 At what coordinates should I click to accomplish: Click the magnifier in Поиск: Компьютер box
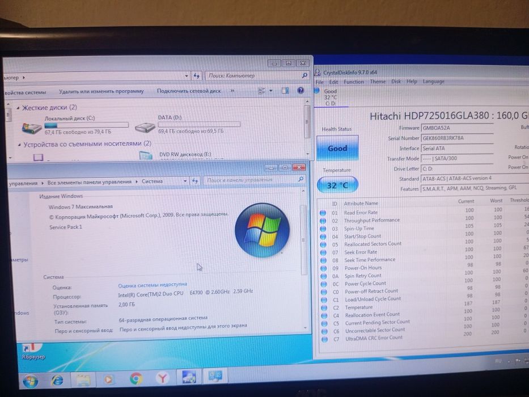(x=304, y=75)
